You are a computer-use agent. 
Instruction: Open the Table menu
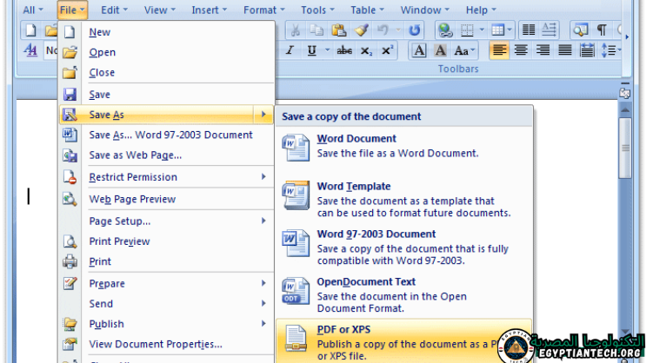click(x=367, y=10)
